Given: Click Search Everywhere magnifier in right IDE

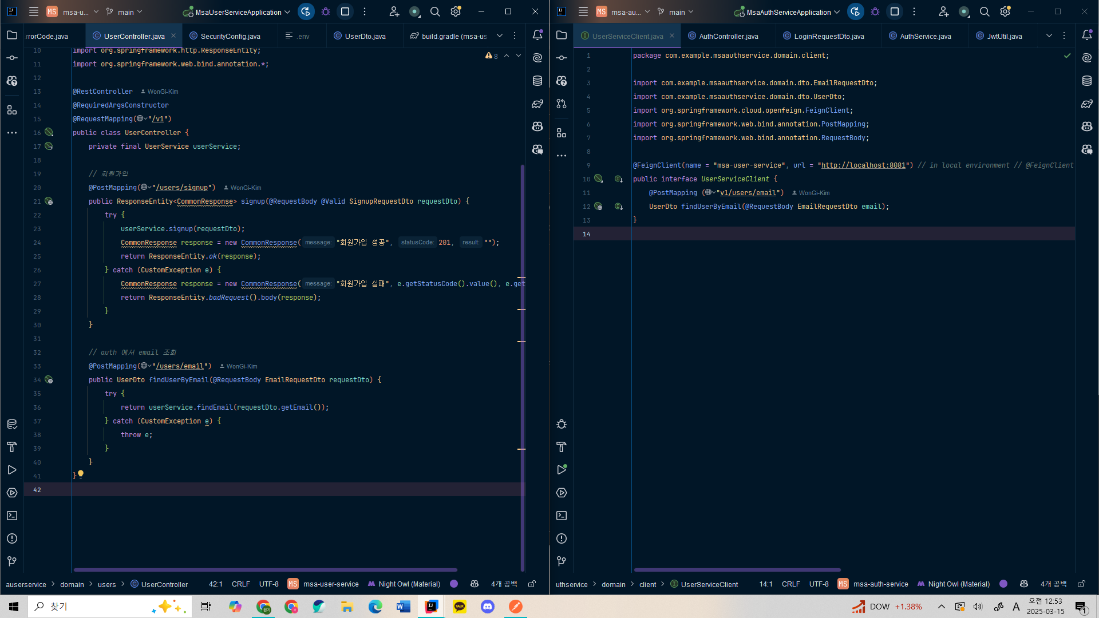Looking at the screenshot, I should [x=985, y=11].
